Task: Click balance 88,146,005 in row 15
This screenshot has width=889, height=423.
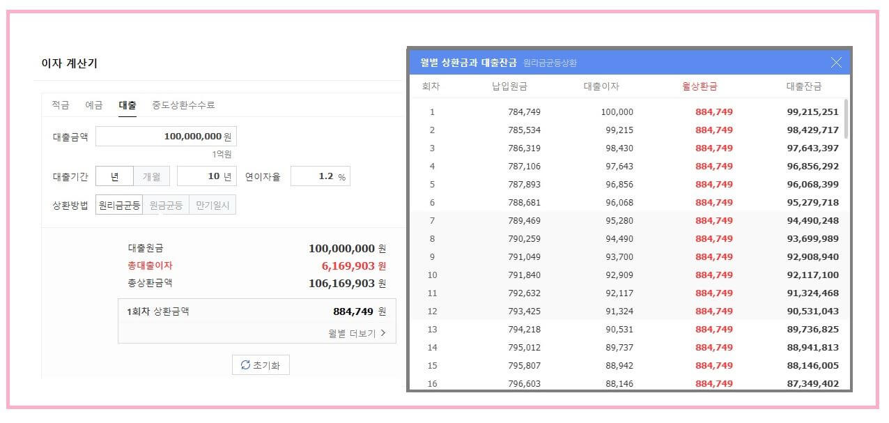Action: pos(812,365)
